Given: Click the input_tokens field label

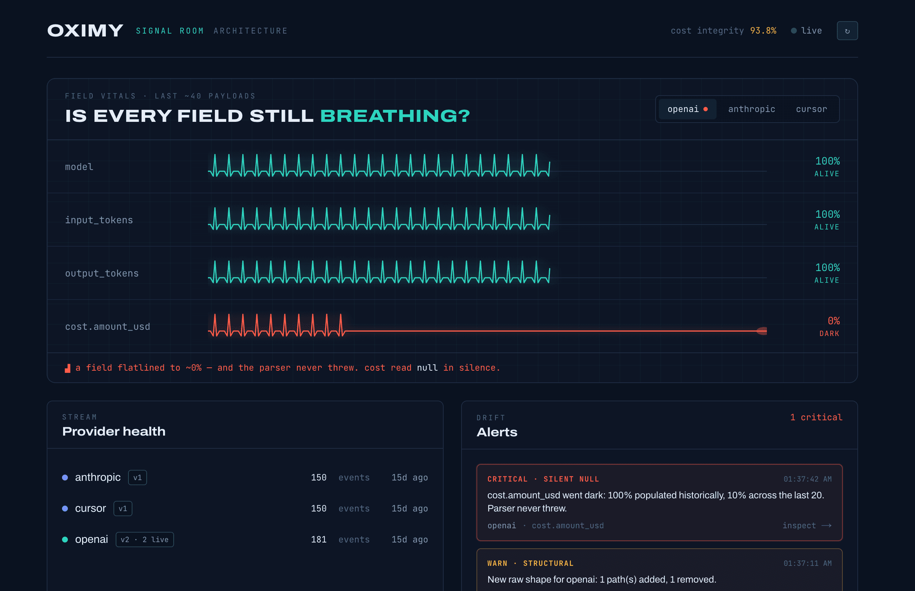Looking at the screenshot, I should click(99, 220).
